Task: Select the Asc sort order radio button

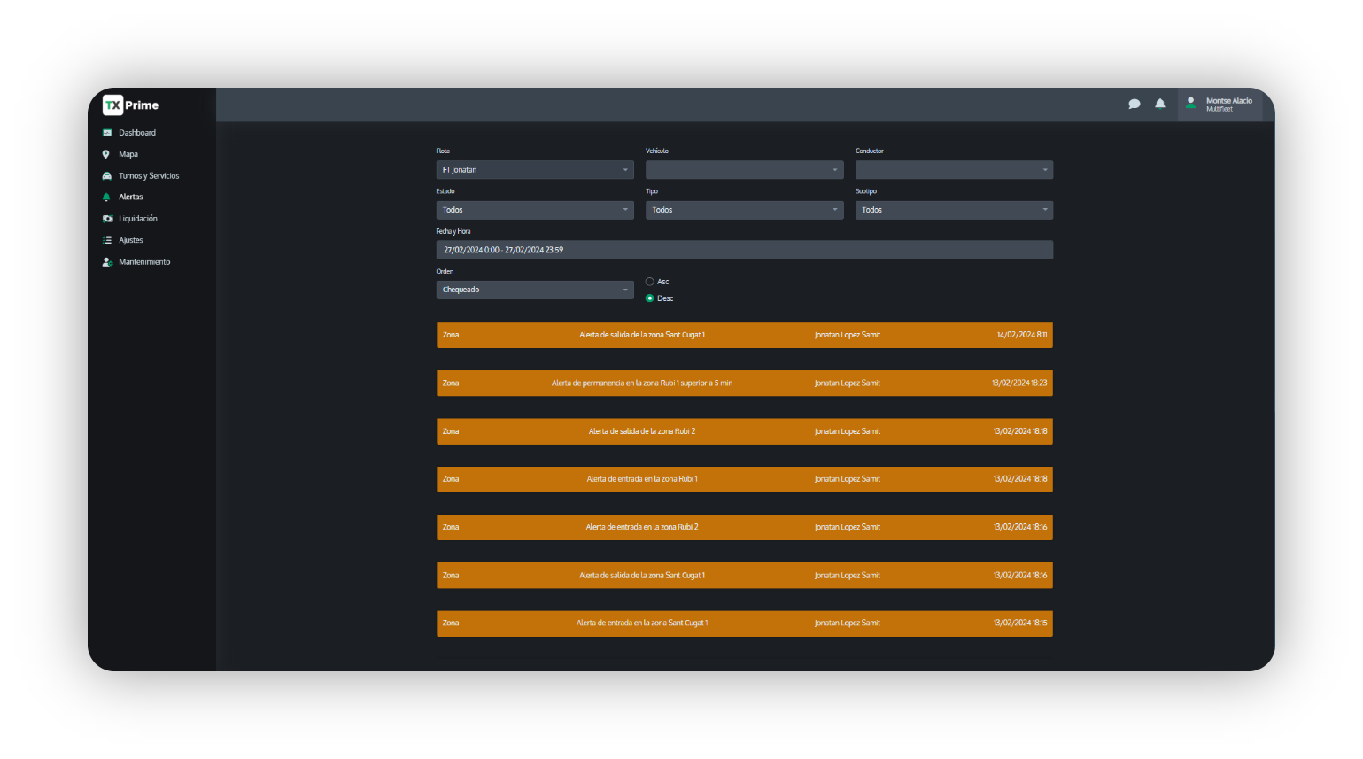Action: pyautogui.click(x=649, y=282)
